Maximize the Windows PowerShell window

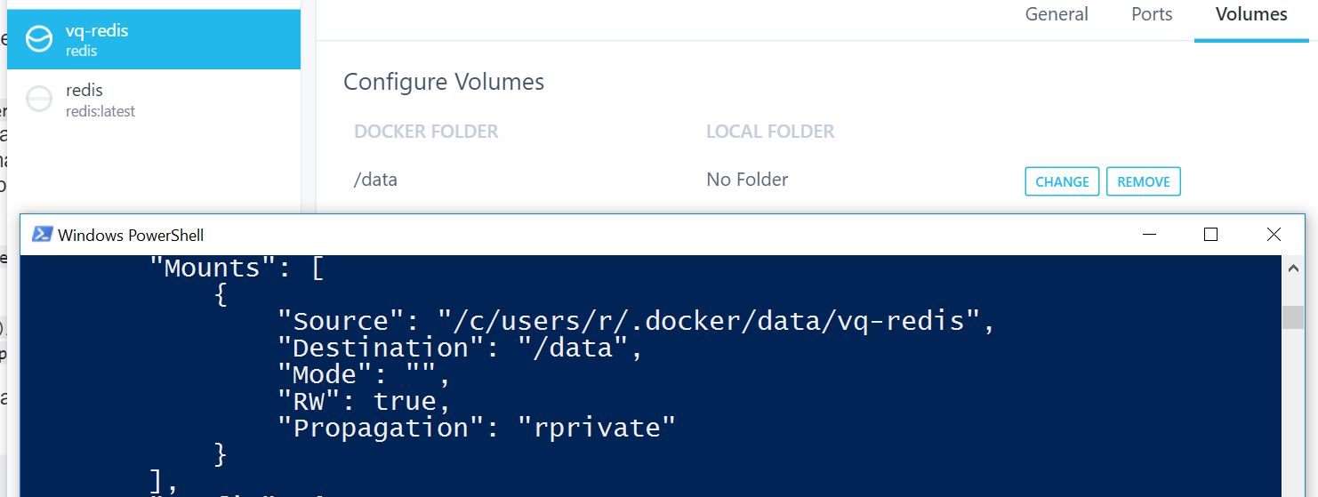click(x=1210, y=235)
